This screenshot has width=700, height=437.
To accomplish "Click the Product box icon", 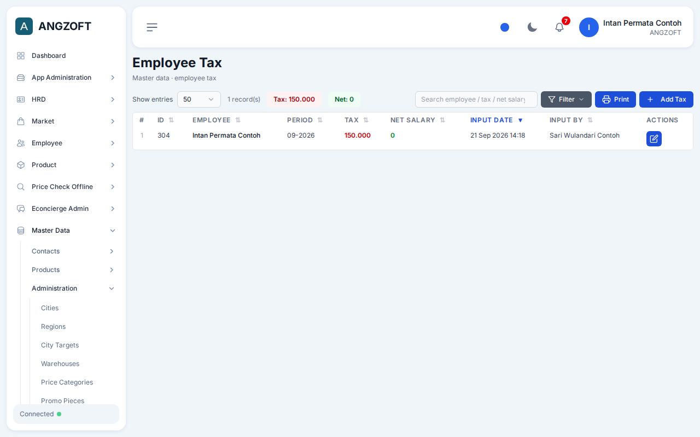I will click(x=21, y=165).
